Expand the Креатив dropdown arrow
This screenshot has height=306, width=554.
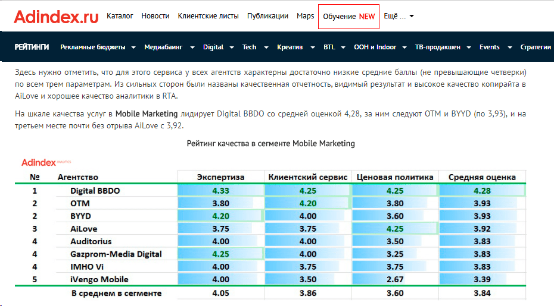pos(313,48)
